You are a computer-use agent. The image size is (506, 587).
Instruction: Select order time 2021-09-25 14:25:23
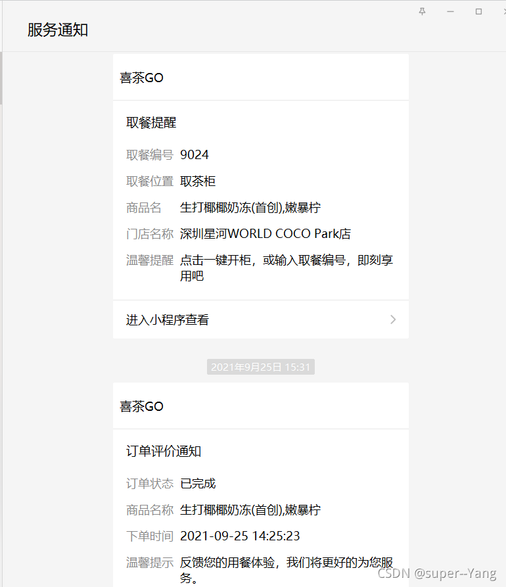click(x=240, y=536)
